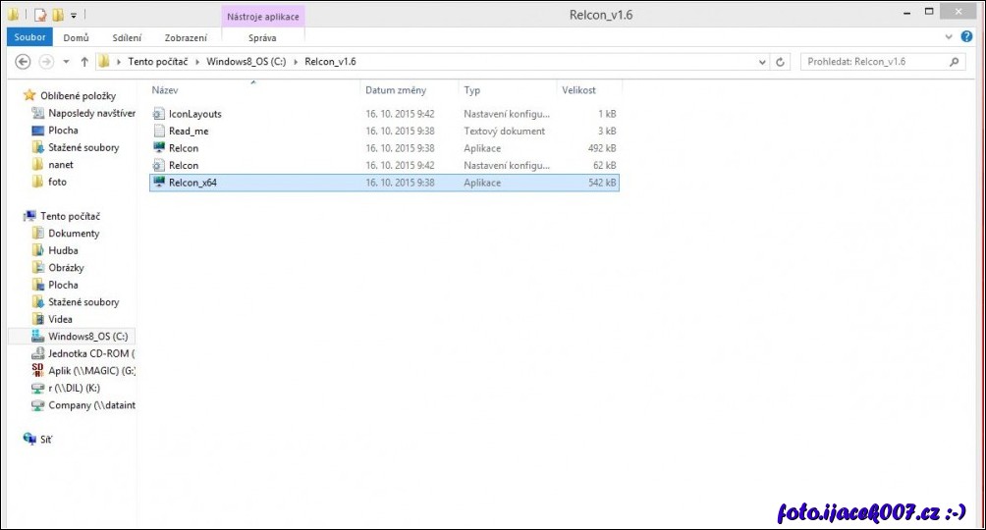Select the Read_me text document
Image resolution: width=986 pixels, height=530 pixels.
tap(189, 131)
